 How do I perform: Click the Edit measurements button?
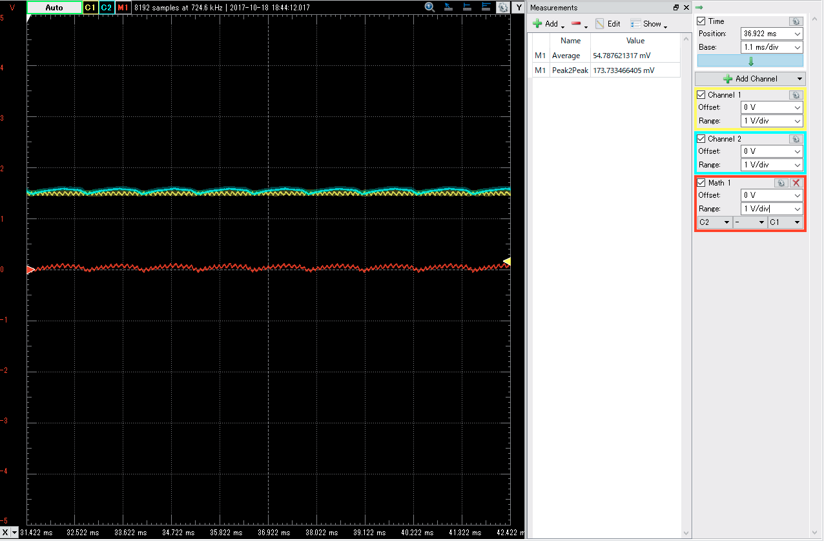click(x=608, y=24)
